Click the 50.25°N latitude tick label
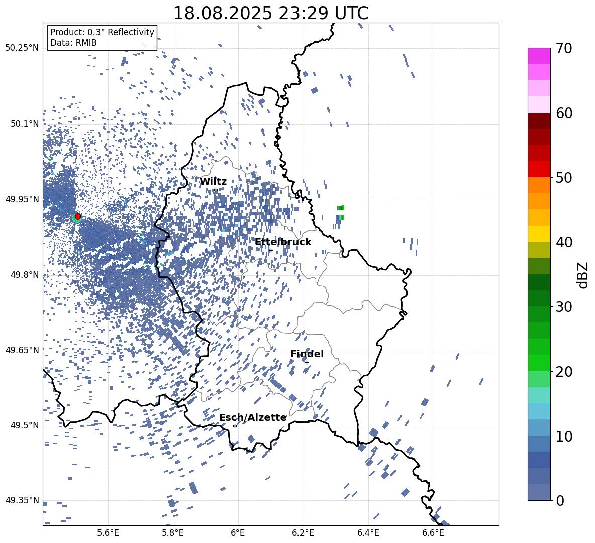The image size is (595, 543). coord(22,48)
